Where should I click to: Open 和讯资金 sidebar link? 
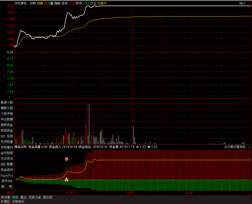click(x=7, y=130)
